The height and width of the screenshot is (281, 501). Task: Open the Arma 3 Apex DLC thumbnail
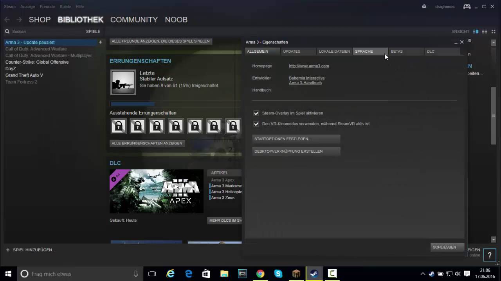(157, 191)
